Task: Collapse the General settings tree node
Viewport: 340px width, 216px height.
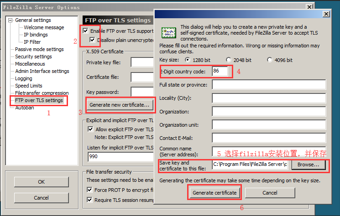Action: tap(10, 21)
